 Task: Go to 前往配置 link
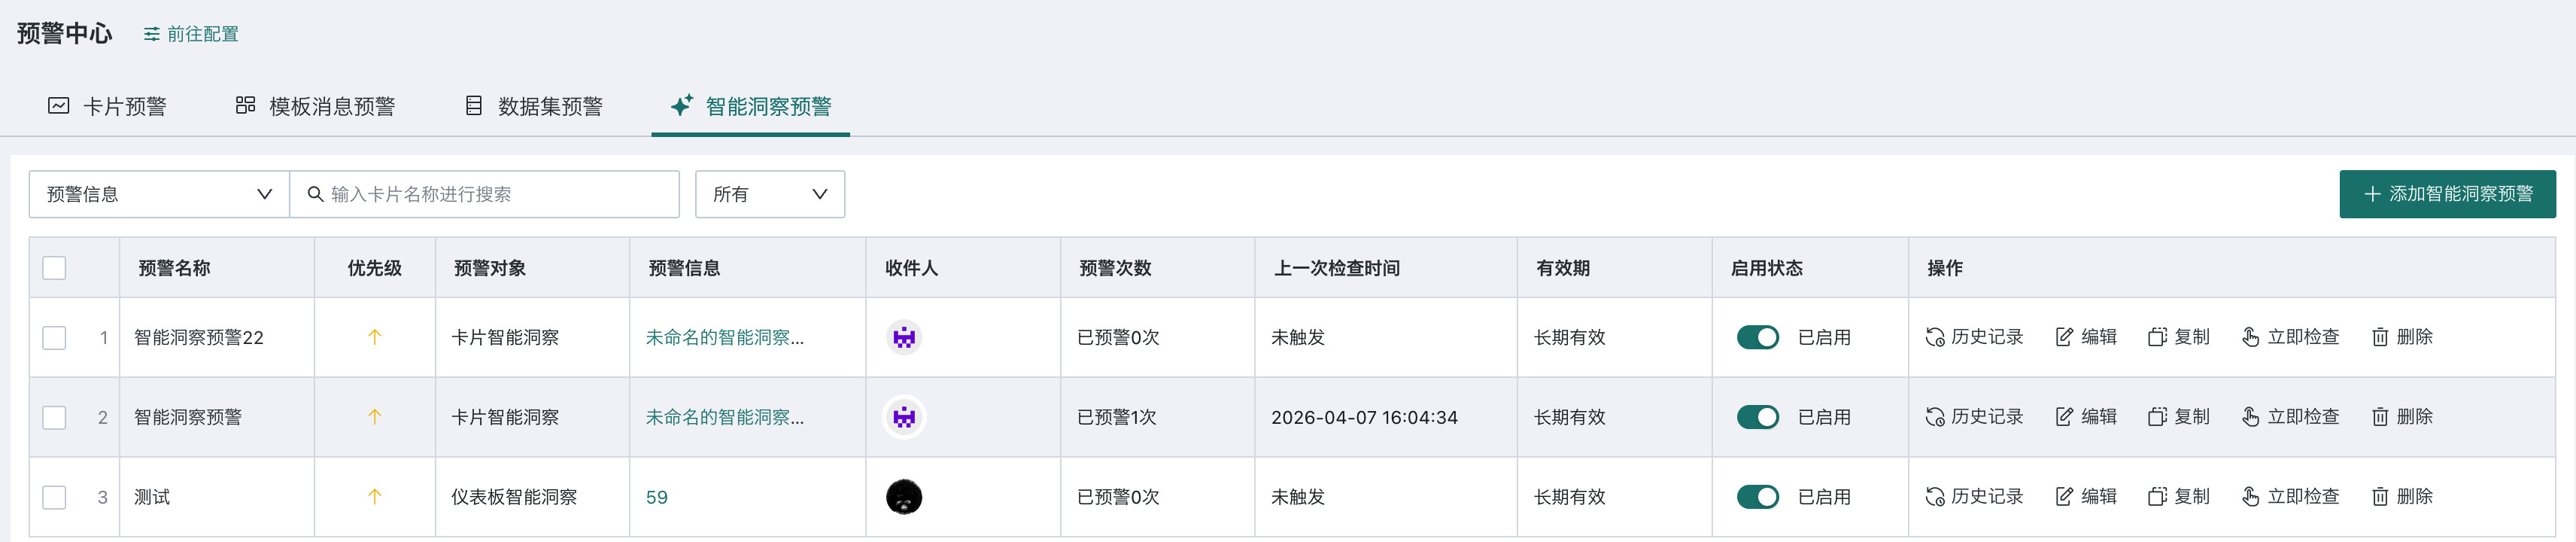(x=191, y=34)
